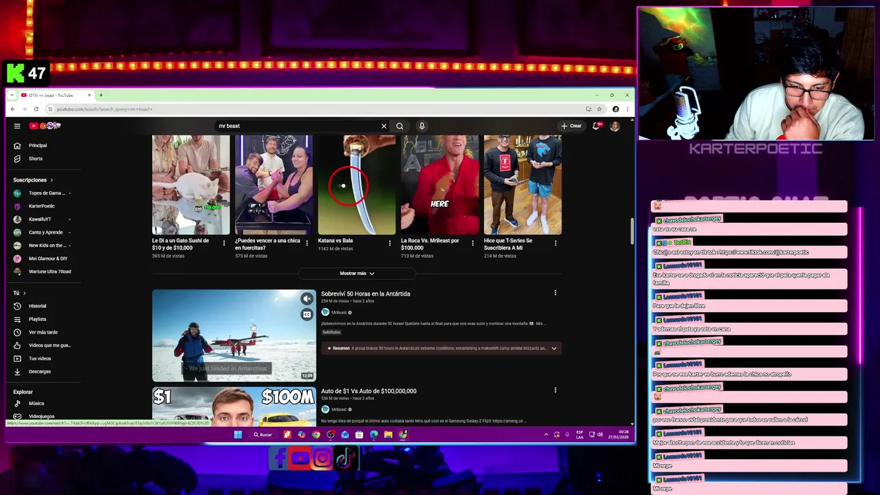Open options for Auto de $1 video

(x=555, y=390)
